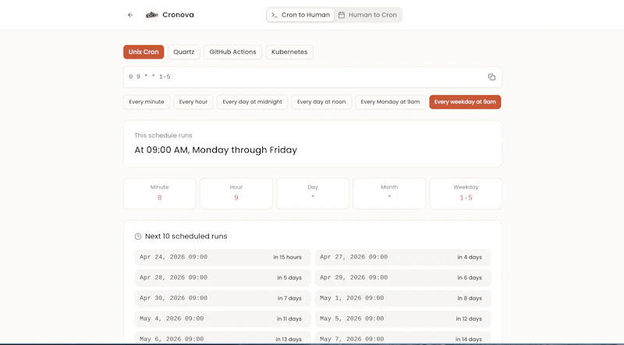Focus the cron expression input field
The width and height of the screenshot is (624, 345).
coord(313,77)
